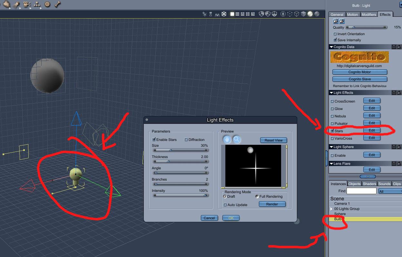402x257 pixels.
Task: Collapse the Light Effects section
Action: click(331, 93)
